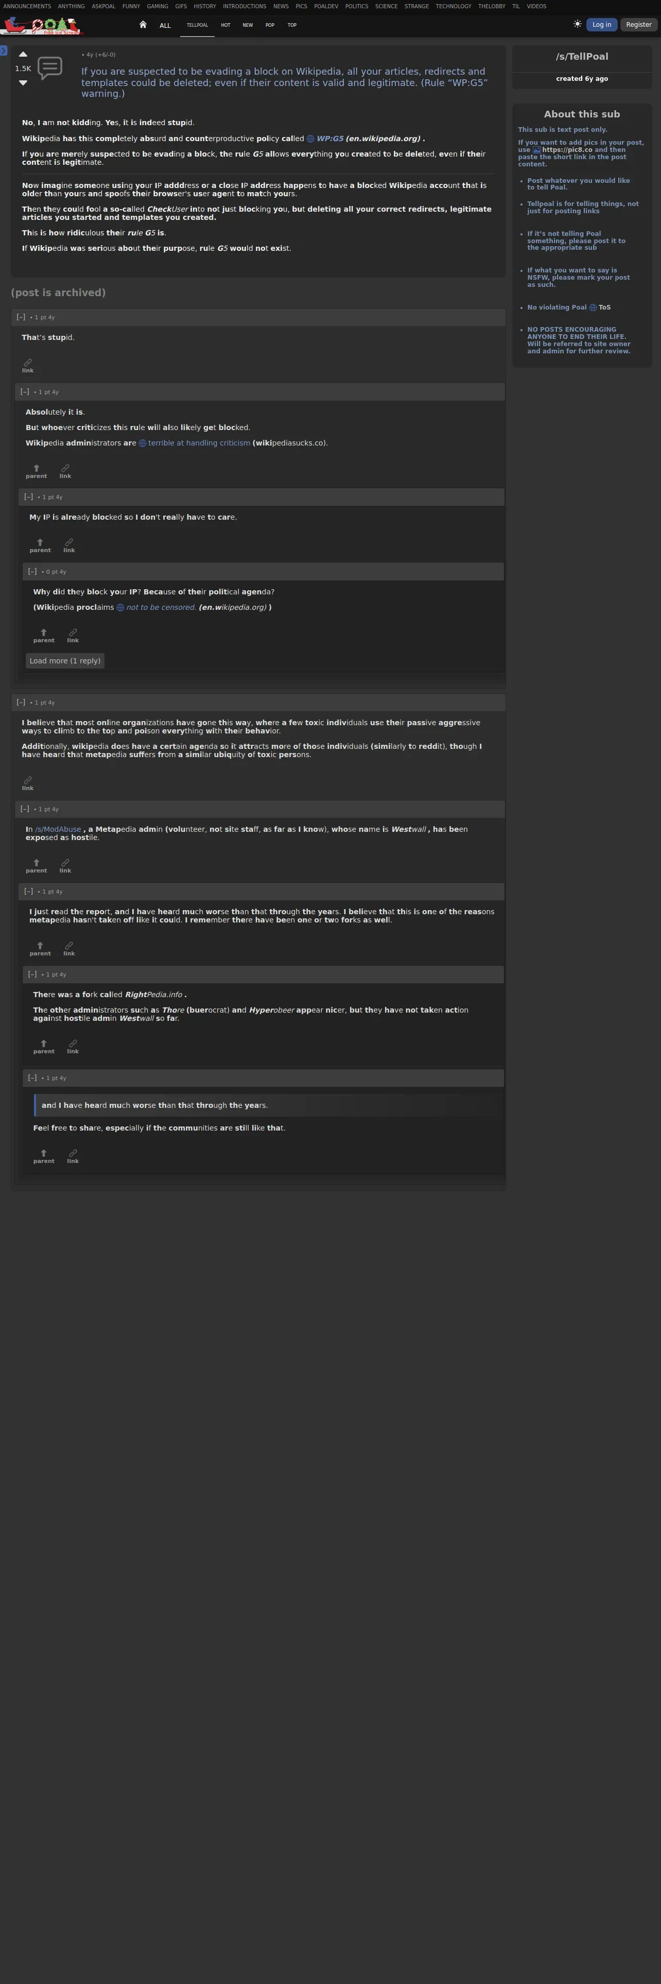Click the /s/TellPoal sidebar heading
This screenshot has width=661, height=1984.
click(x=582, y=56)
